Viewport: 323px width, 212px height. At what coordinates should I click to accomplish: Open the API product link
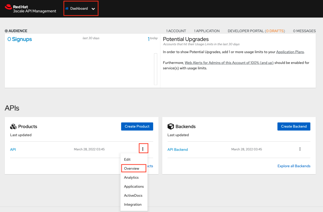pos(13,149)
